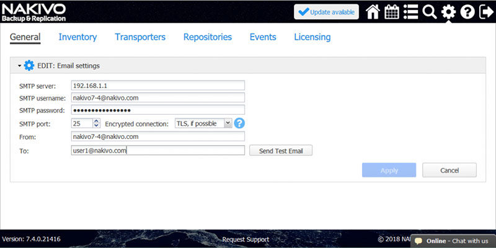
Task: Open the Encrypted connection dropdown
Action: (204, 123)
